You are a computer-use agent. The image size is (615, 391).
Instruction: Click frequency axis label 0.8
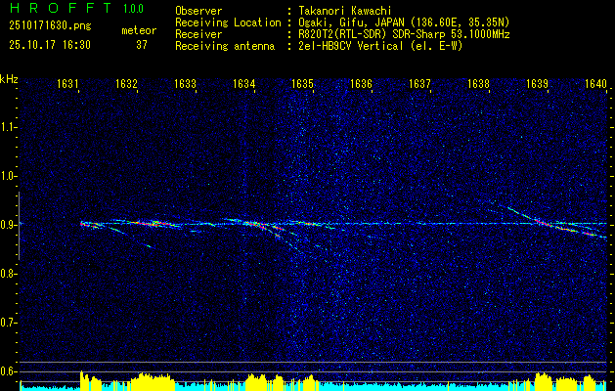click(8, 274)
